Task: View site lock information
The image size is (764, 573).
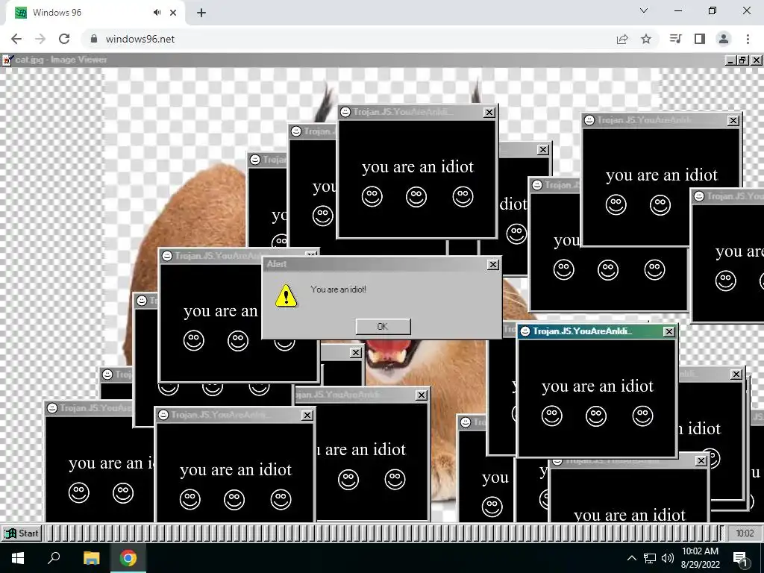Action: [x=94, y=39]
